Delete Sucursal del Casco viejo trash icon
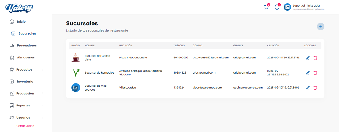This screenshot has height=132, width=339. 316,58
